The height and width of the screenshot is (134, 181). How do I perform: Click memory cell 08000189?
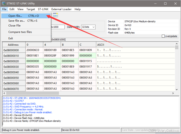tap(52, 50)
